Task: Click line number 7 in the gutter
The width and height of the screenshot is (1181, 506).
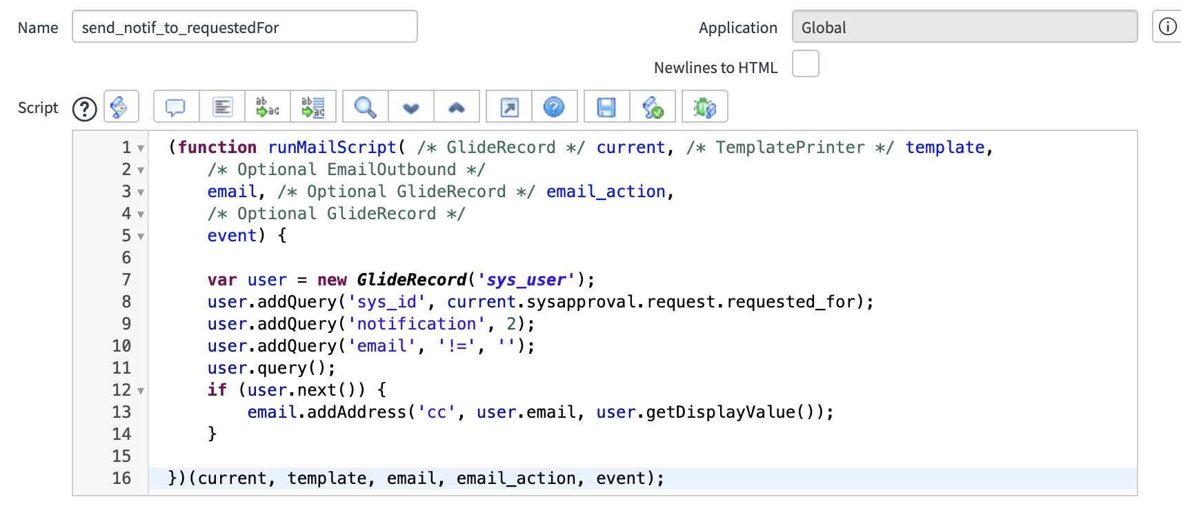Action: 126,279
